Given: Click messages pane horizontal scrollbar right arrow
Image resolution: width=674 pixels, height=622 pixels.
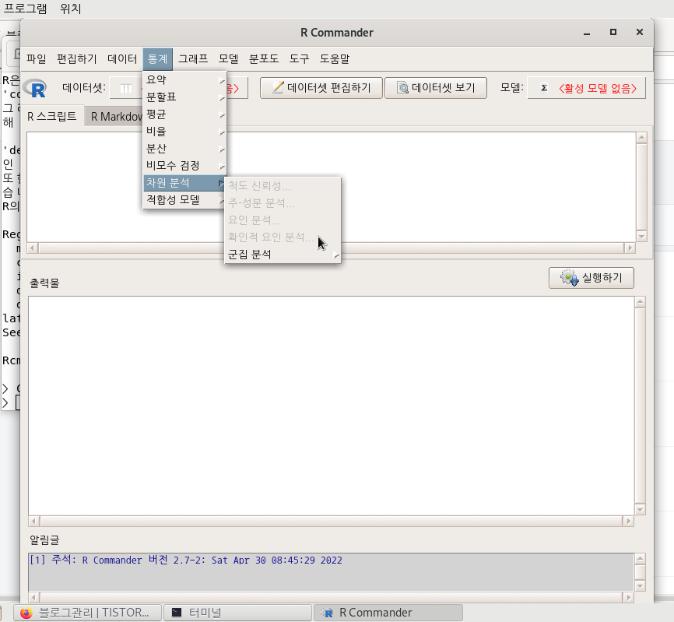Looking at the screenshot, I should [x=628, y=598].
